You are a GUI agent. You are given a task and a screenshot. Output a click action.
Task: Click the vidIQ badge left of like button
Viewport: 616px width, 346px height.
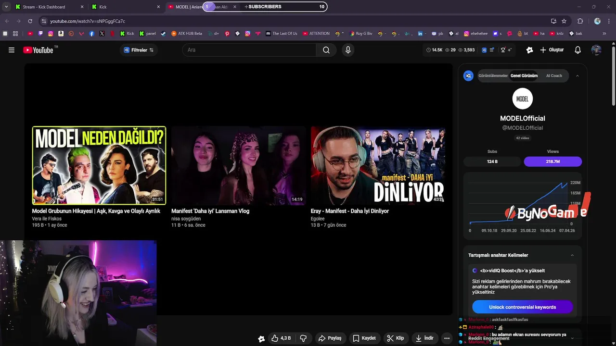pyautogui.click(x=261, y=339)
